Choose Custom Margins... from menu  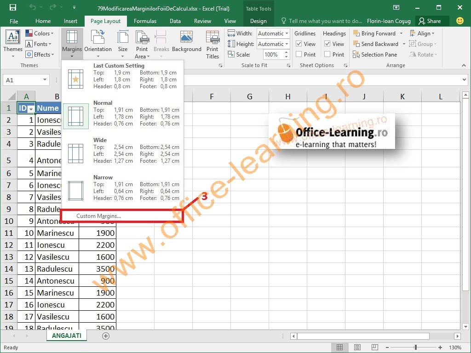tap(122, 216)
